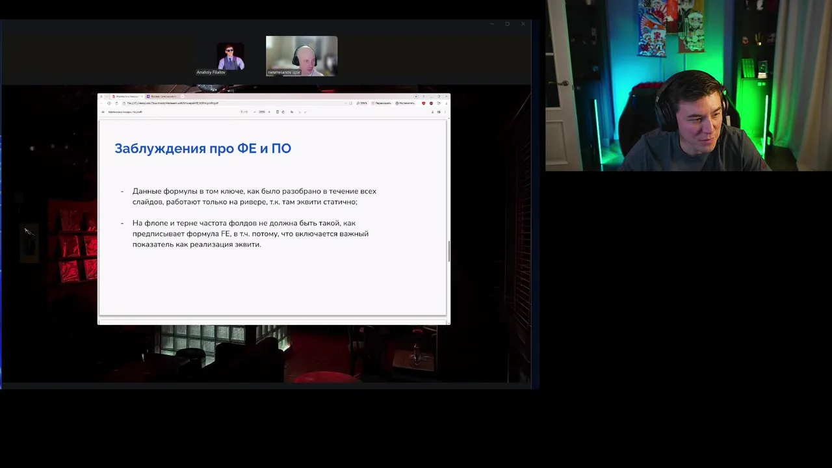This screenshot has height=468, width=832.
Task: Open the PDF viewer more options menu
Action: pos(445,112)
